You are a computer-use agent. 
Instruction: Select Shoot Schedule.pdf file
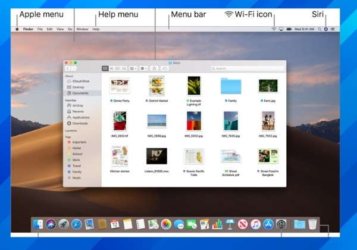coord(231,156)
